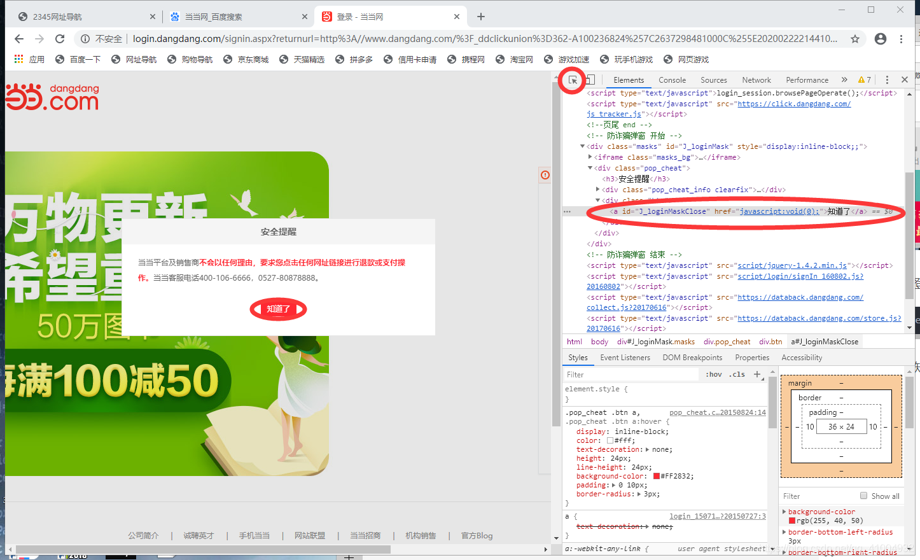Click the #FF2832 background-color swatch
Viewport: 920px width, 560px height.
tap(657, 476)
